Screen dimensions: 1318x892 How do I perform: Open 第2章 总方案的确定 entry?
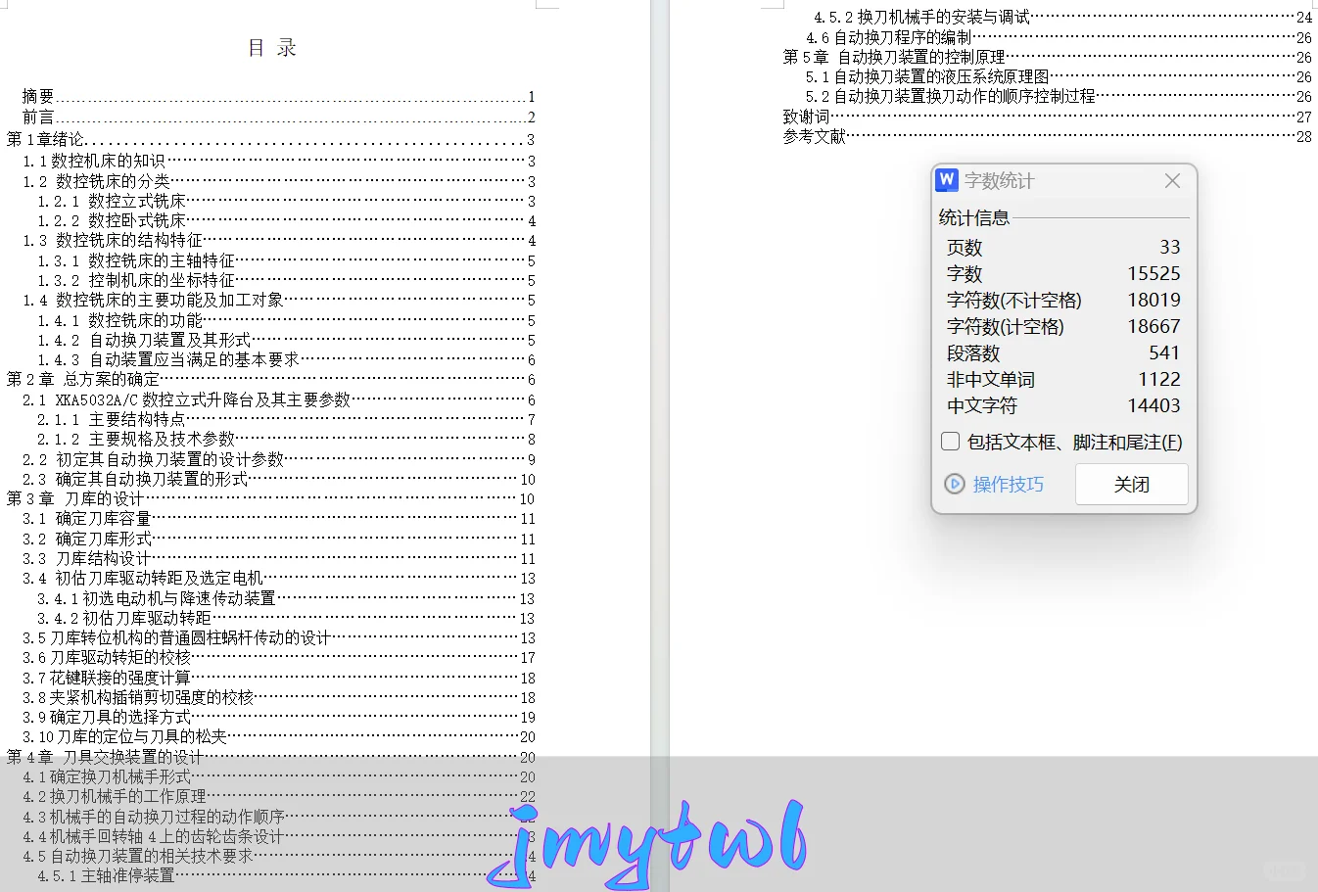[x=271, y=379]
